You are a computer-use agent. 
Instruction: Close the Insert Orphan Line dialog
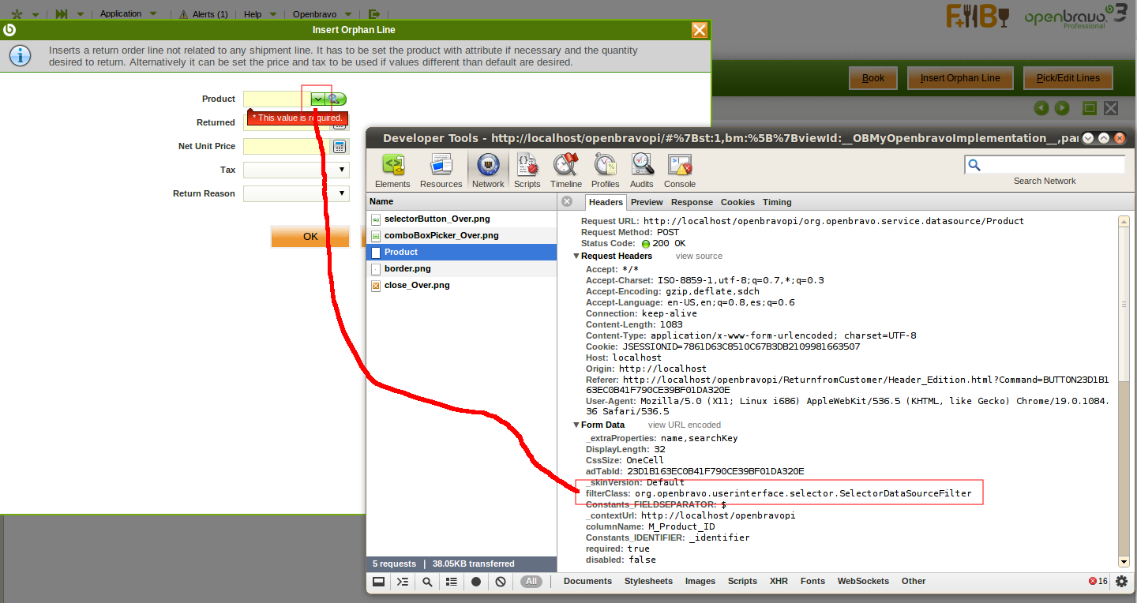(x=700, y=30)
